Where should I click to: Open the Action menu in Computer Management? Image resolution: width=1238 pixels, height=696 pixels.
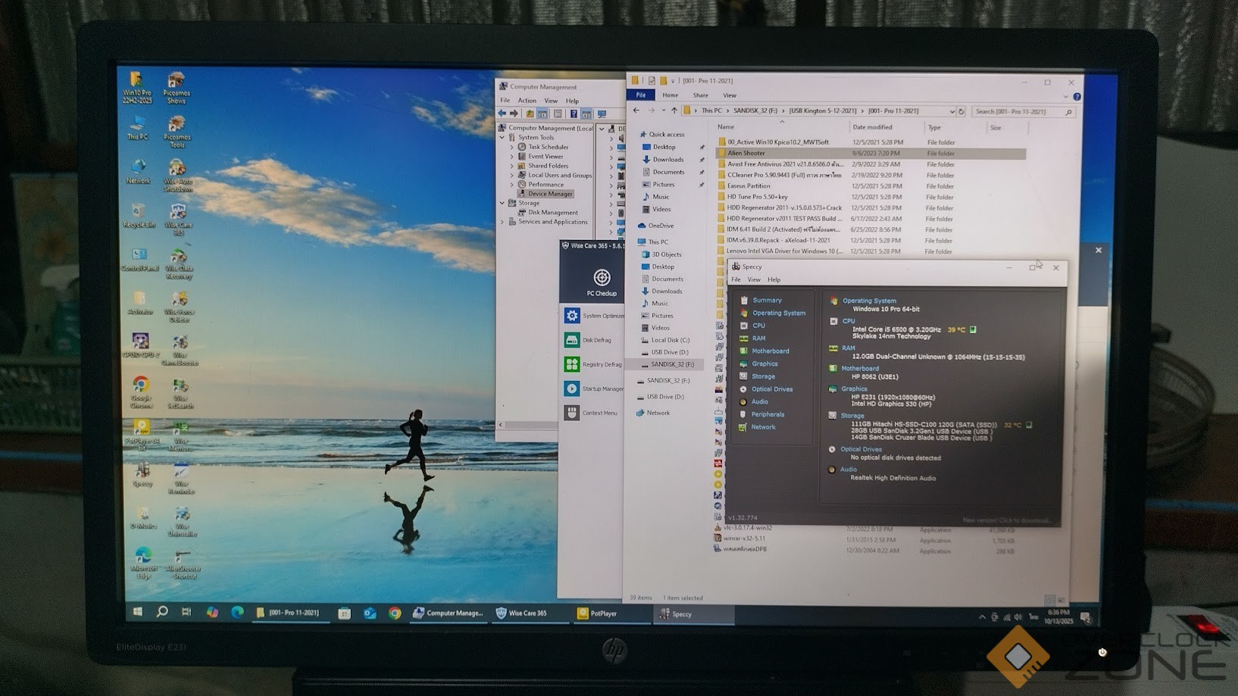(527, 101)
